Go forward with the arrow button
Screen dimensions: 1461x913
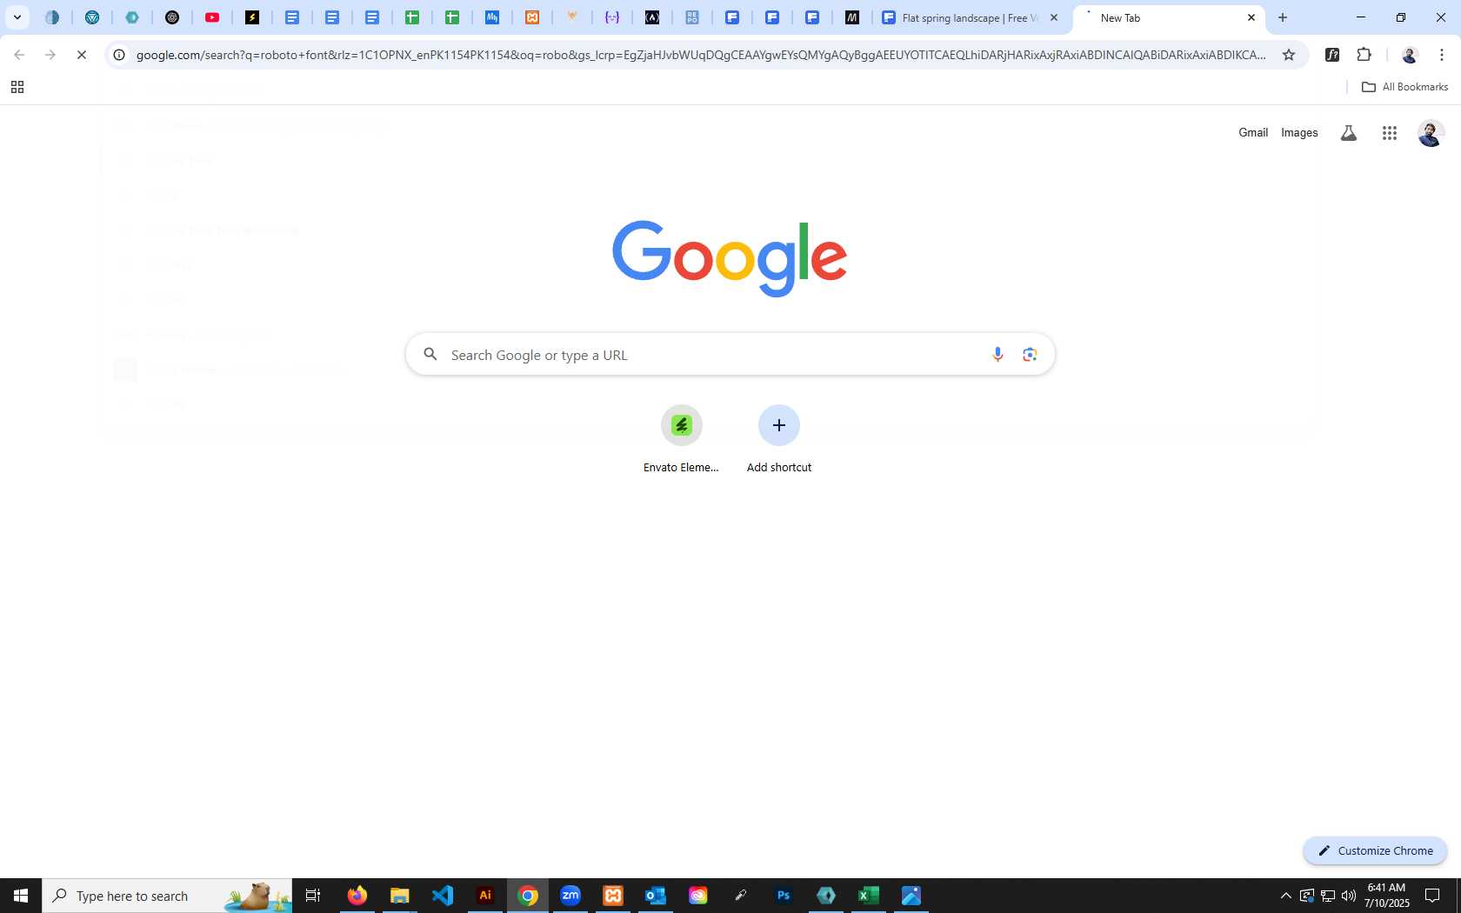pyautogui.click(x=50, y=55)
